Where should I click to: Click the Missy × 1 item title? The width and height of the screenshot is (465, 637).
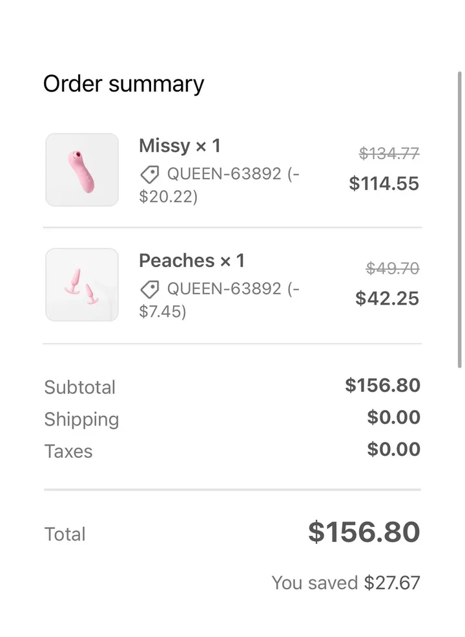[x=180, y=146]
